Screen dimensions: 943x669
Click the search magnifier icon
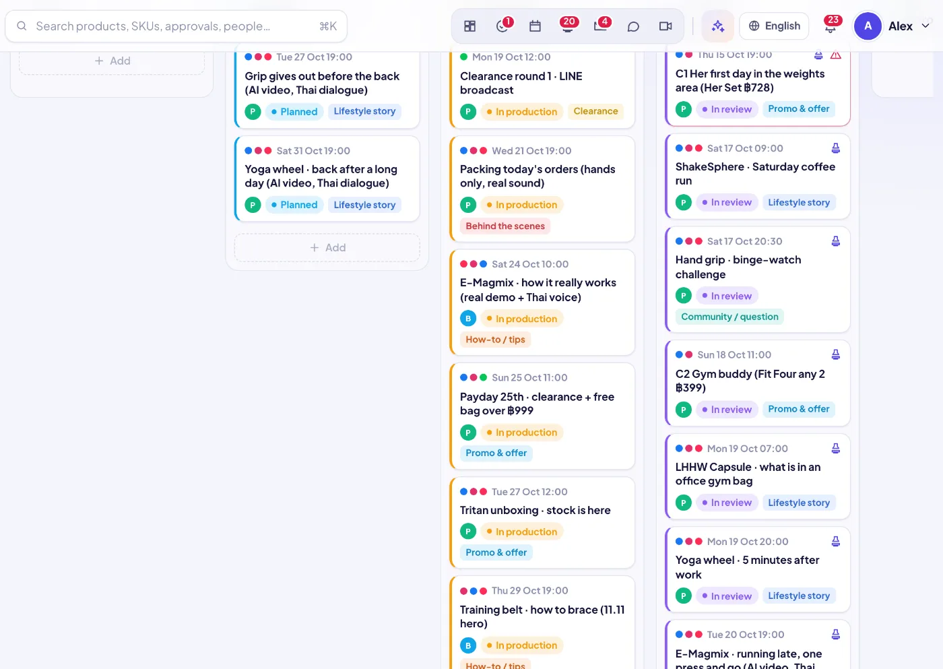click(22, 26)
